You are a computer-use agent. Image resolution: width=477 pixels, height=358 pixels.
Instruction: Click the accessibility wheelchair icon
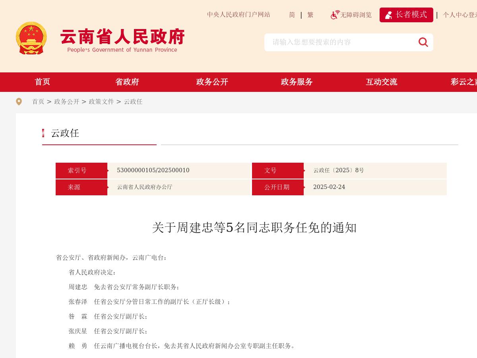point(335,15)
